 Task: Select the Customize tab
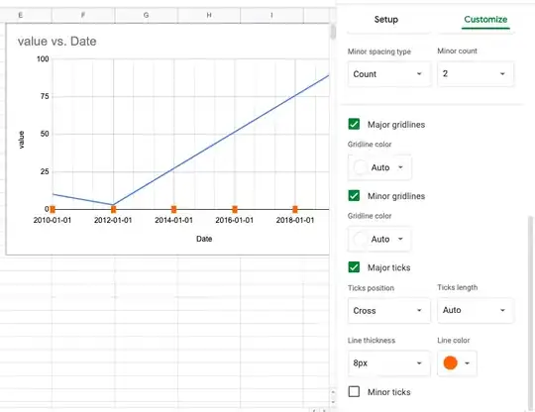tap(485, 20)
